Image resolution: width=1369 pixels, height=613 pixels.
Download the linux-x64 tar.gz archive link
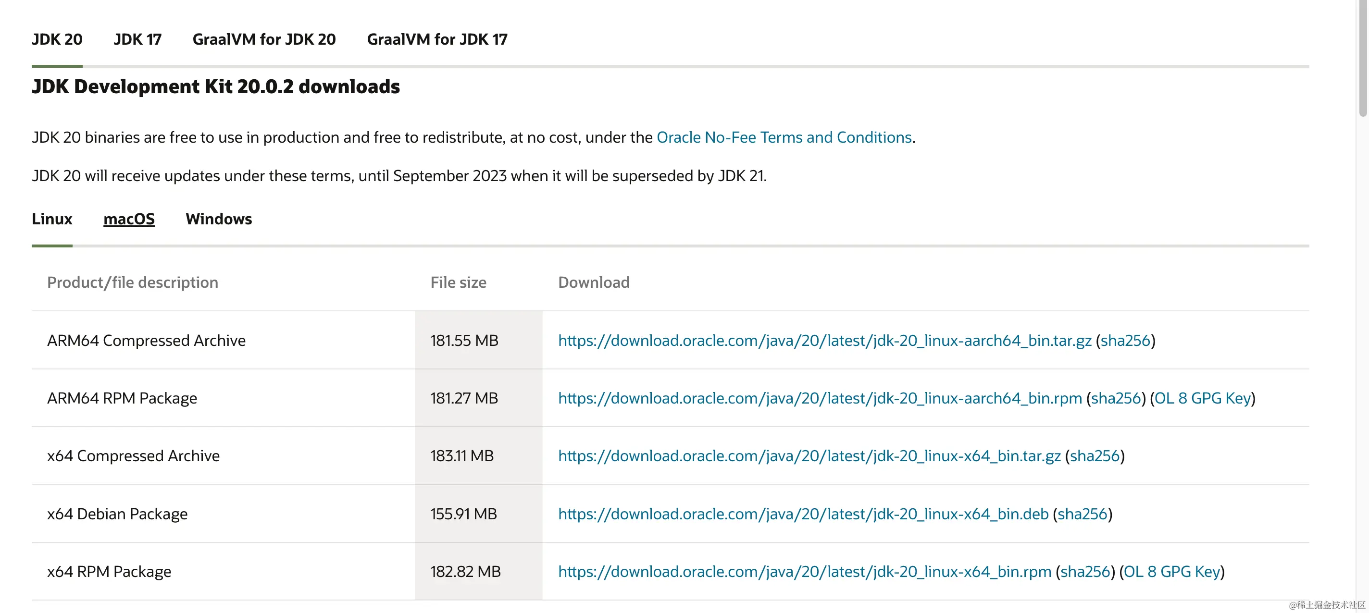(809, 456)
